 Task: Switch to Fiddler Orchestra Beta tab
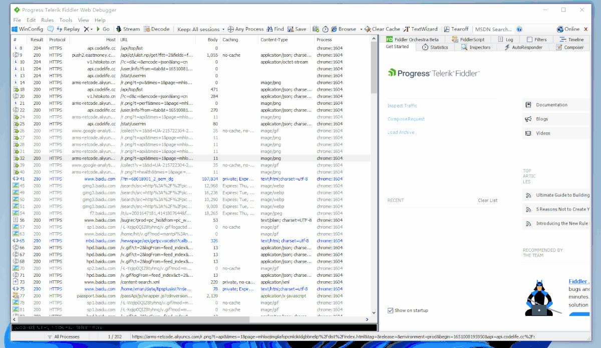pos(413,39)
